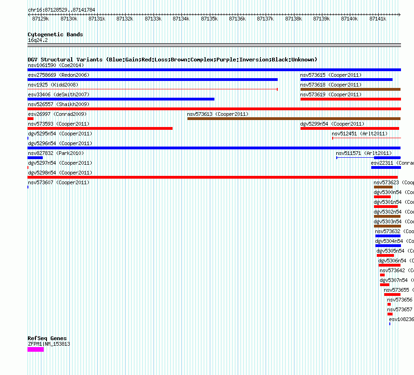Image resolution: width=414 pixels, height=375 pixels.
Task: Click the dgv5301n54 variant label
Action: 394,202
